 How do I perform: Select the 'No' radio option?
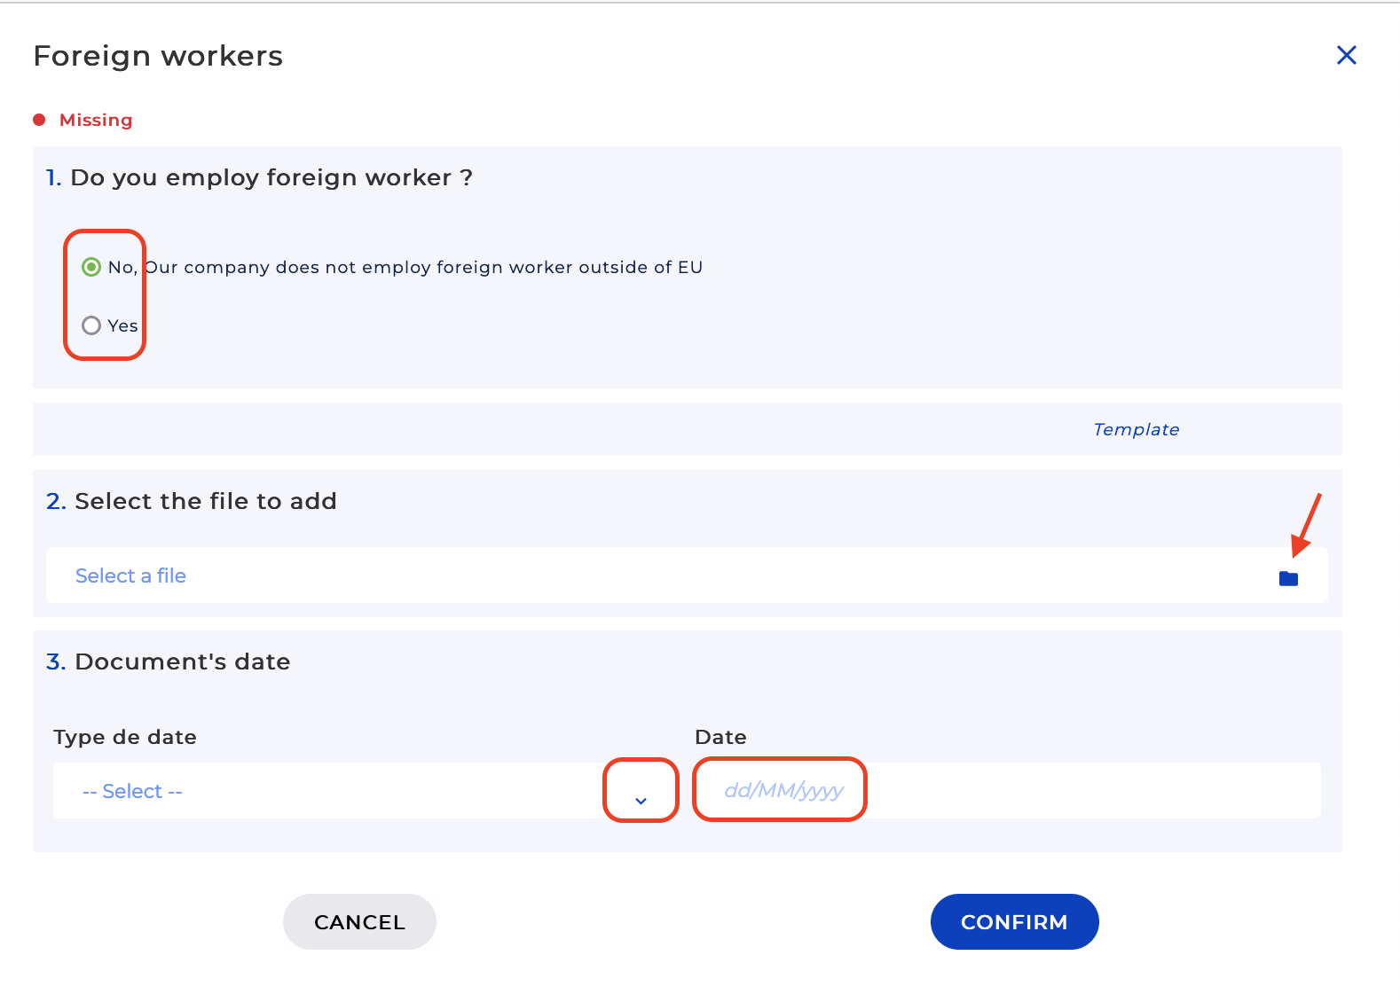(91, 267)
